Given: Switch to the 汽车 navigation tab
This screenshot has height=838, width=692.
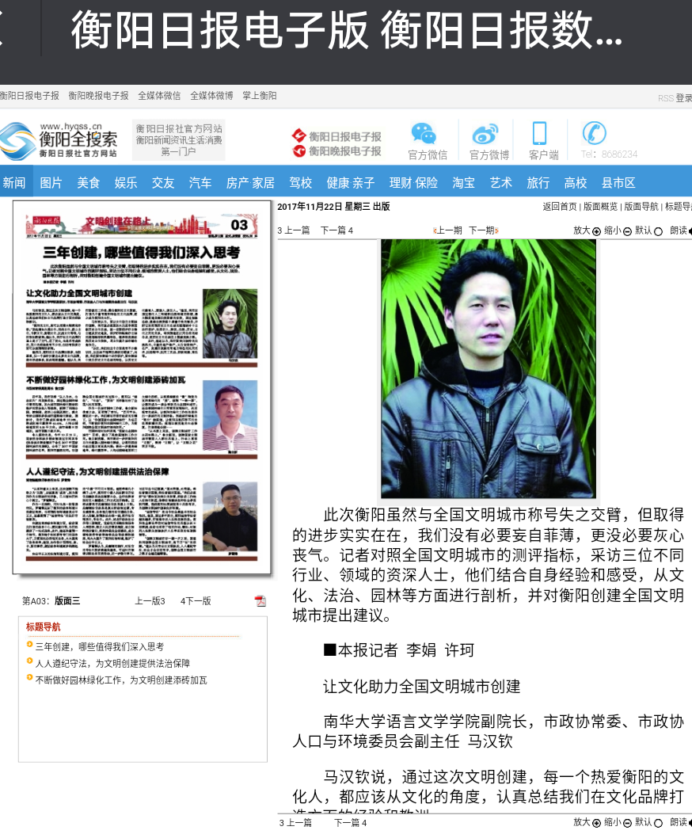Looking at the screenshot, I should click(200, 183).
